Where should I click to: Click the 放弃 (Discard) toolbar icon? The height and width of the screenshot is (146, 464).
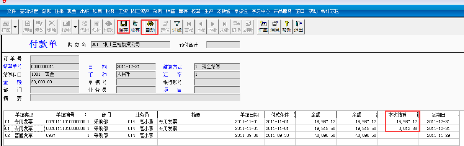tap(135, 26)
